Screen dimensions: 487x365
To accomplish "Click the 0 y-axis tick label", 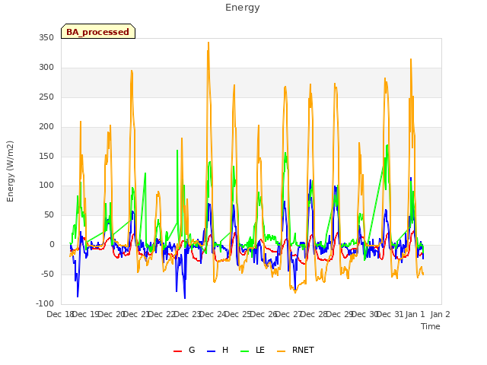I will (52, 245).
